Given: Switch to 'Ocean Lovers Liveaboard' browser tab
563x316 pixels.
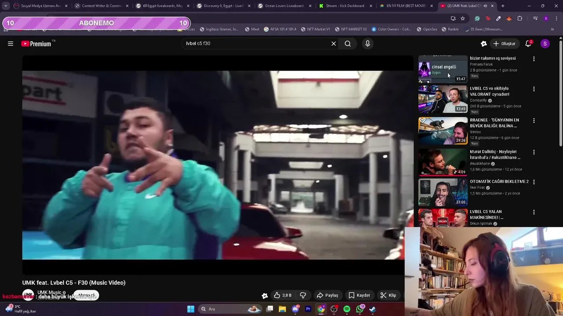Looking at the screenshot, I should (284, 6).
